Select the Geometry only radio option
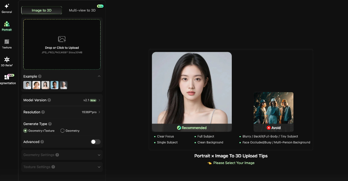The height and width of the screenshot is (181, 348). 63,131
